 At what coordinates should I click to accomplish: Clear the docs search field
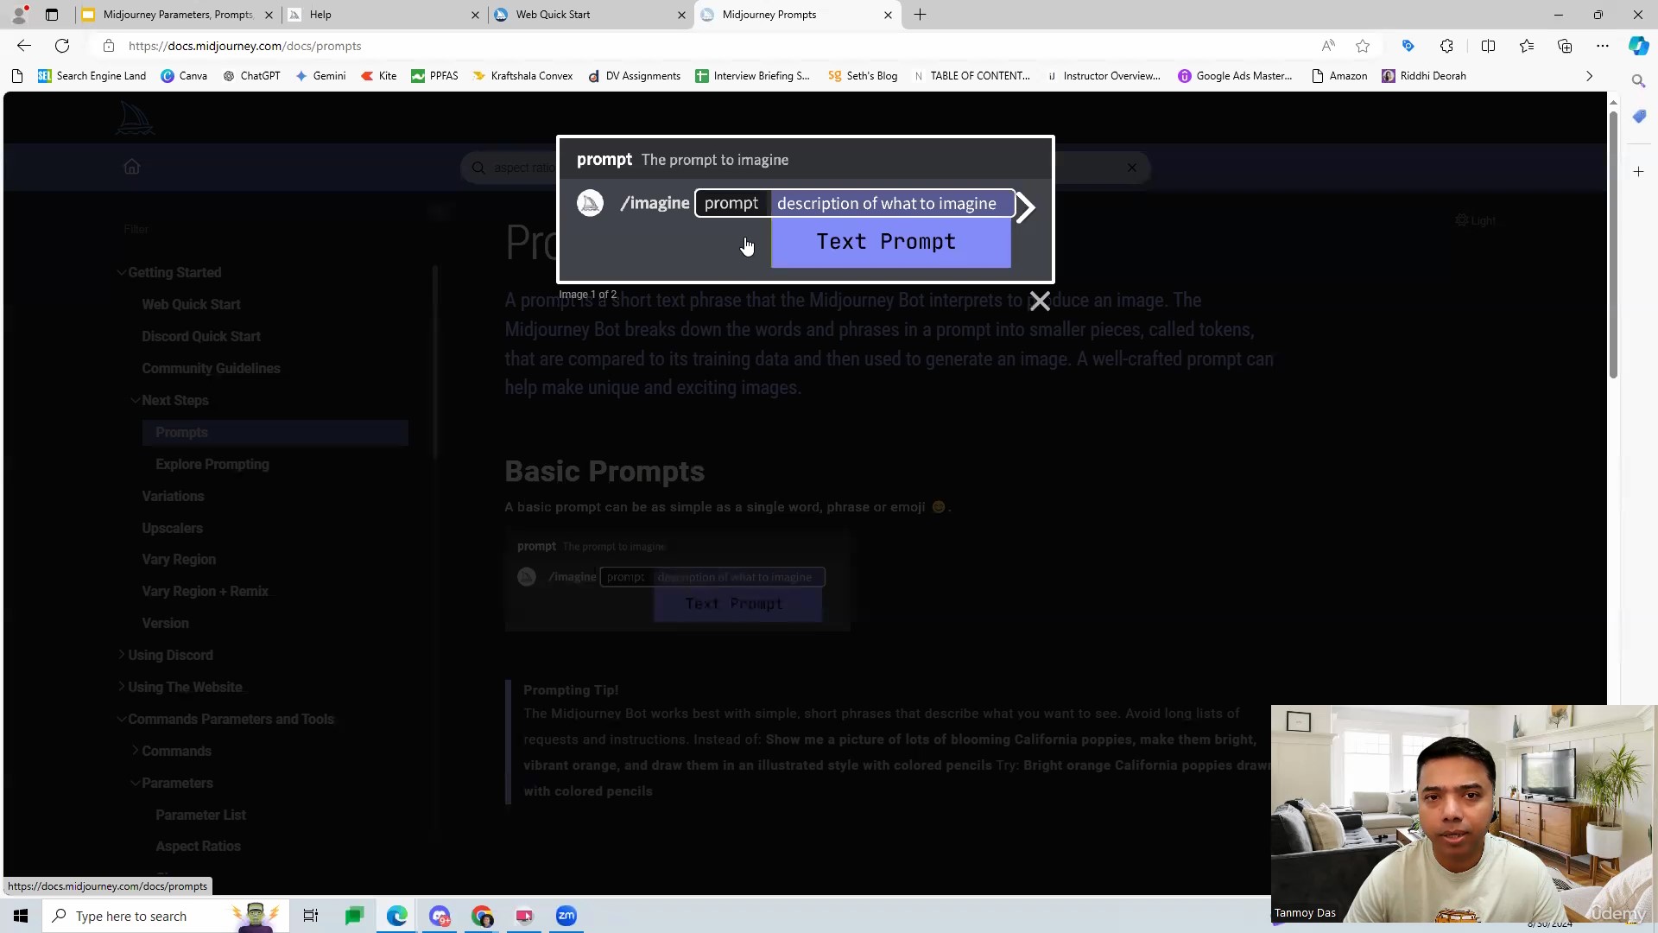[x=1131, y=168]
